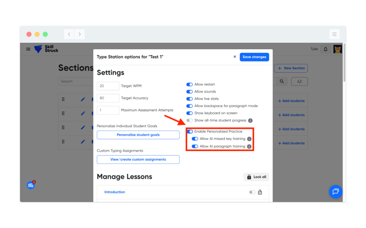Click info icon for AI missed key training

click(249, 139)
